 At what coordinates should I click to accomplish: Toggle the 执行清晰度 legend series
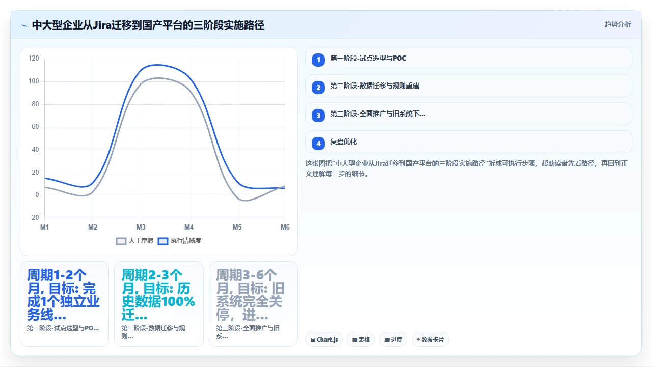coord(179,241)
